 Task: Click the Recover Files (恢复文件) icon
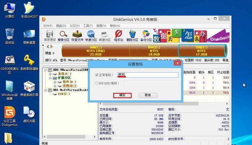point(77,36)
